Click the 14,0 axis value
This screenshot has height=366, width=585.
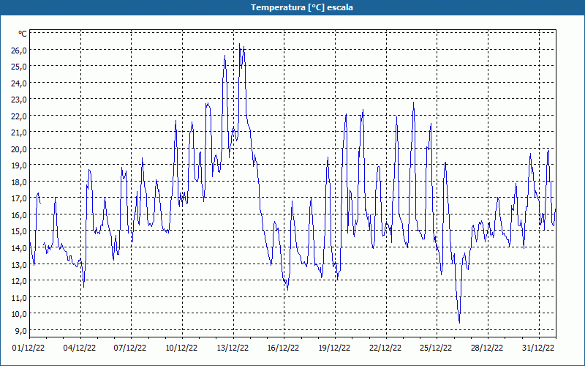pos(19,247)
